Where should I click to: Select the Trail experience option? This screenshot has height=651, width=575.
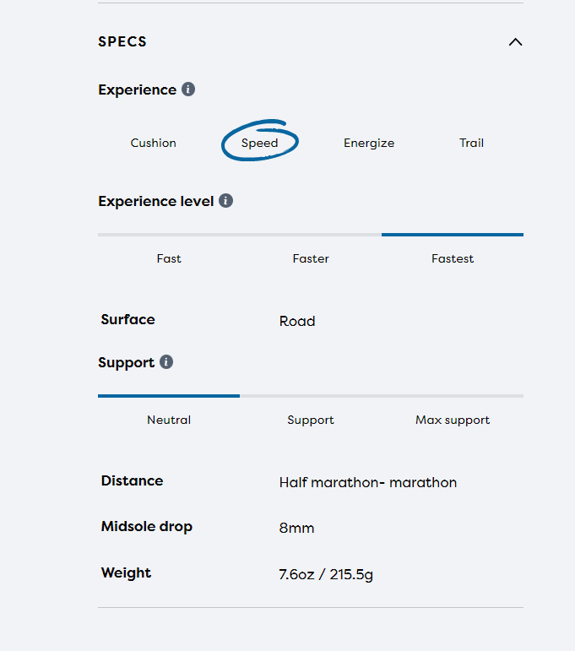[472, 143]
